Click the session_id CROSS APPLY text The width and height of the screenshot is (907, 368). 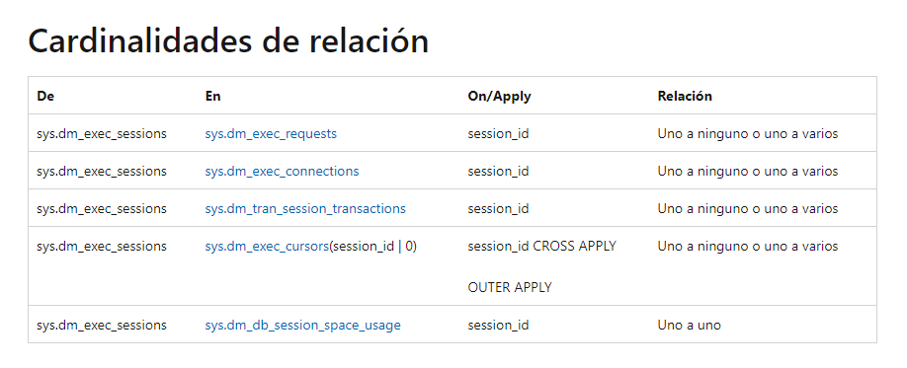point(542,246)
